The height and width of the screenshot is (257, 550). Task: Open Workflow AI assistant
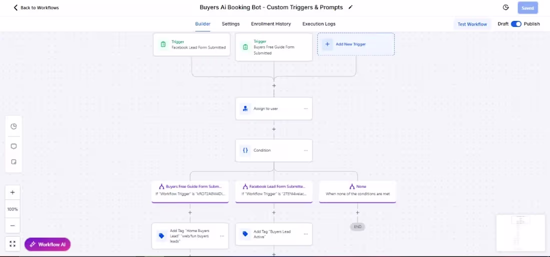[x=47, y=244]
